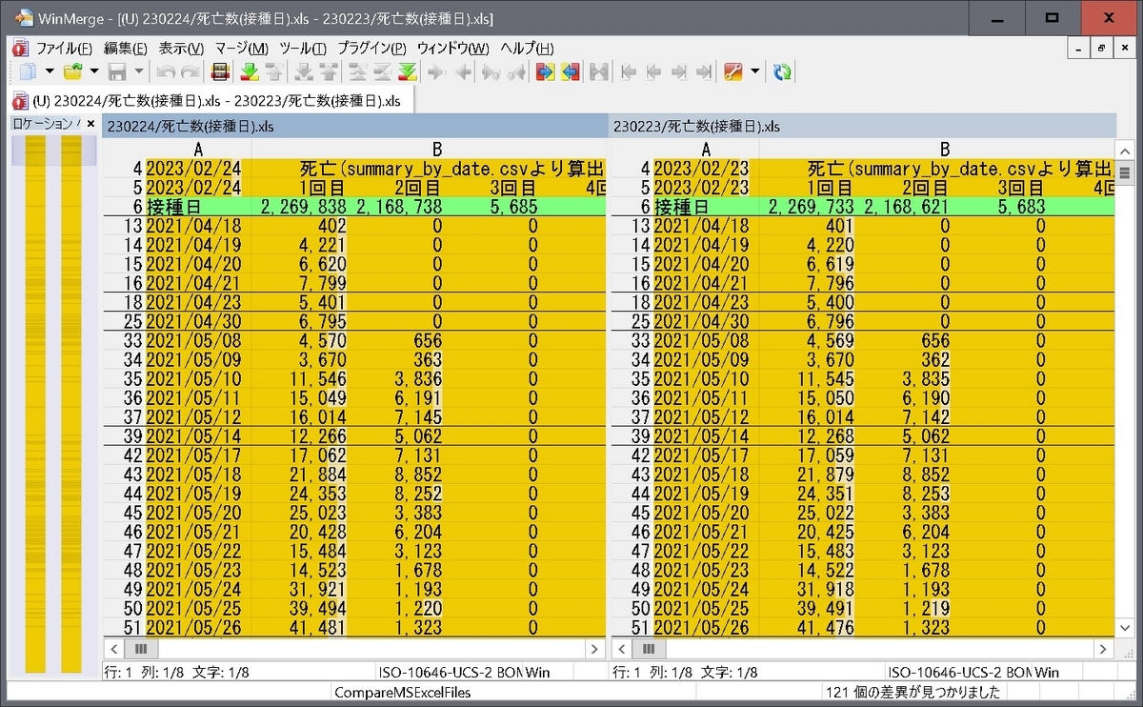Click Copy to Right and Advance icon

[x=492, y=71]
